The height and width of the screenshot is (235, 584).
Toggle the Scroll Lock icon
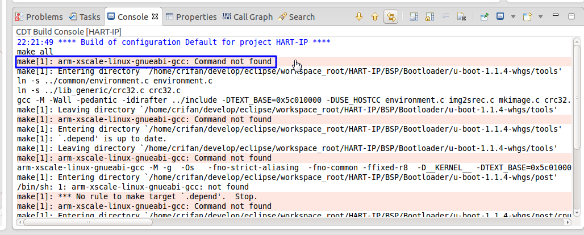(430, 17)
